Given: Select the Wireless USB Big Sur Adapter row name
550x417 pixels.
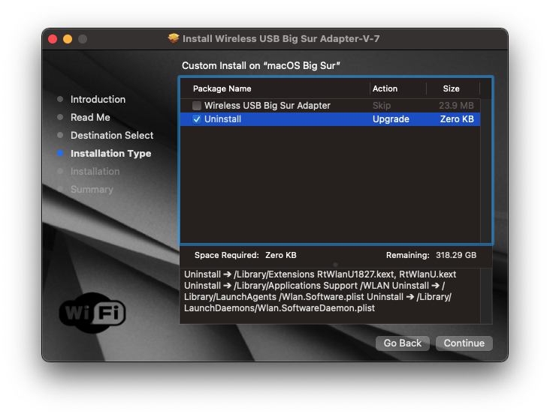Looking at the screenshot, I should coord(267,106).
